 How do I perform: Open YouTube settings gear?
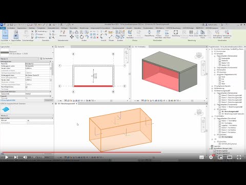[x=211, y=157]
